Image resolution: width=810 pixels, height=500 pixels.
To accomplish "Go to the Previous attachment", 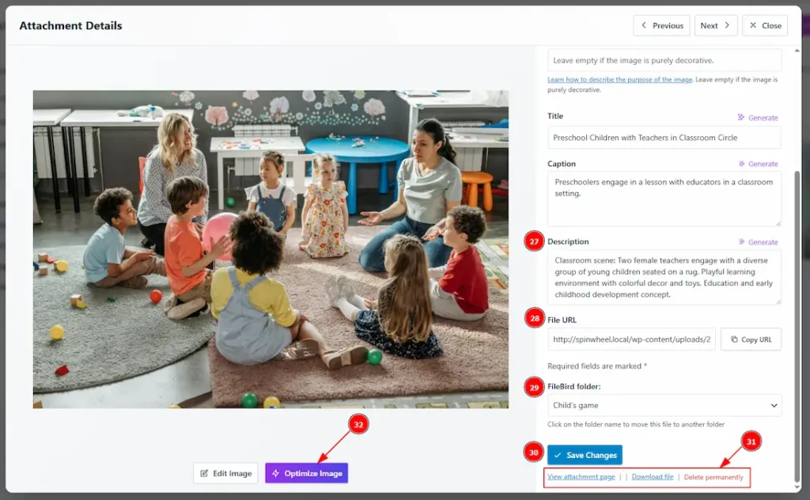I will [x=661, y=25].
